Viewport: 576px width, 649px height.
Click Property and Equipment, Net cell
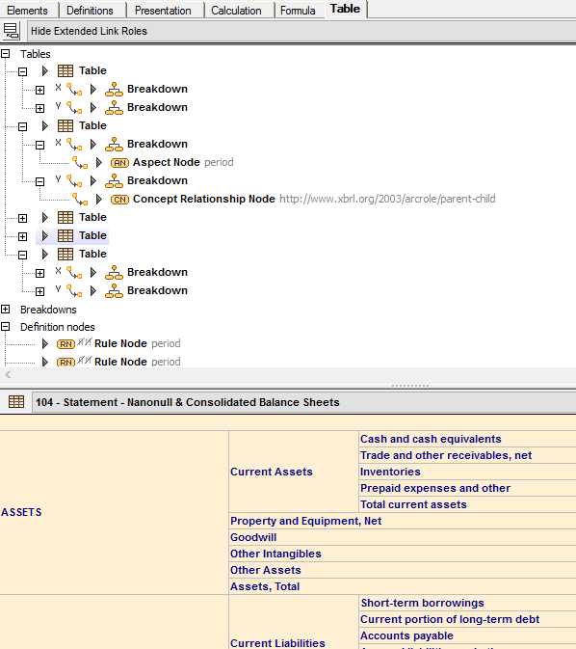[x=403, y=521]
